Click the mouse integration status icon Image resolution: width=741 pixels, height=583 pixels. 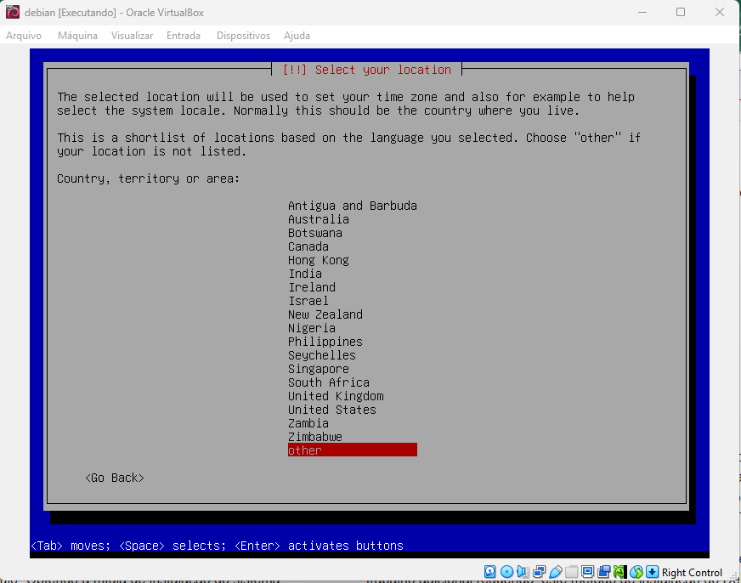(x=636, y=572)
